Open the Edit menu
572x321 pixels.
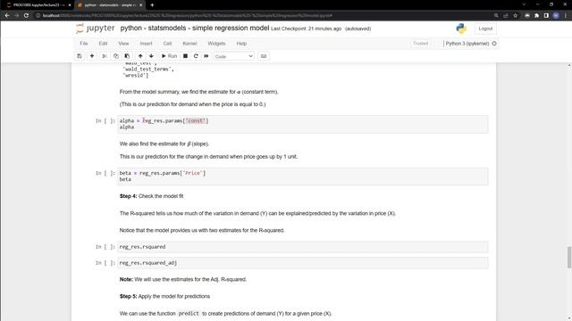(104, 44)
